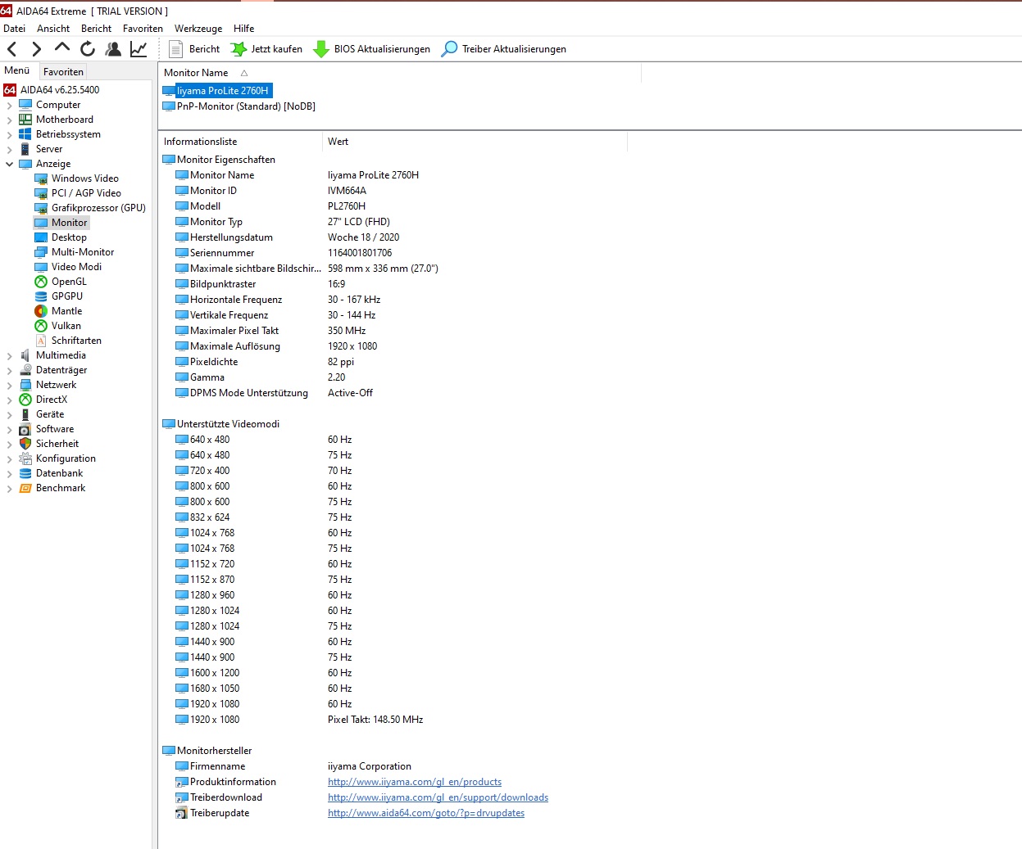The image size is (1022, 849).
Task: Expand the Server tree node
Action: pos(9,149)
